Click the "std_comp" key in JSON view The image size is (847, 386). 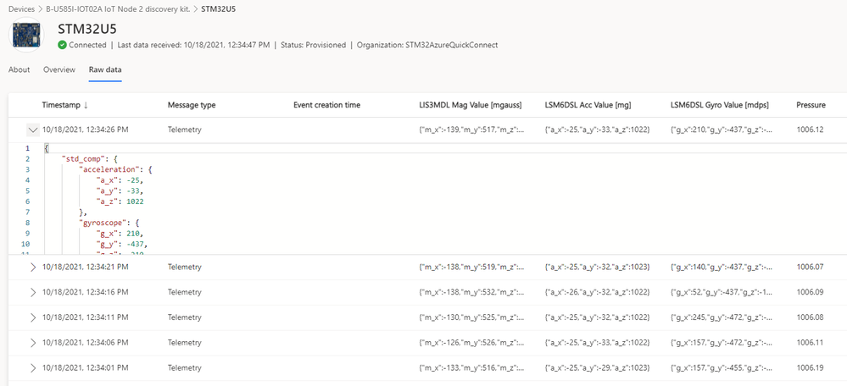tap(81, 159)
